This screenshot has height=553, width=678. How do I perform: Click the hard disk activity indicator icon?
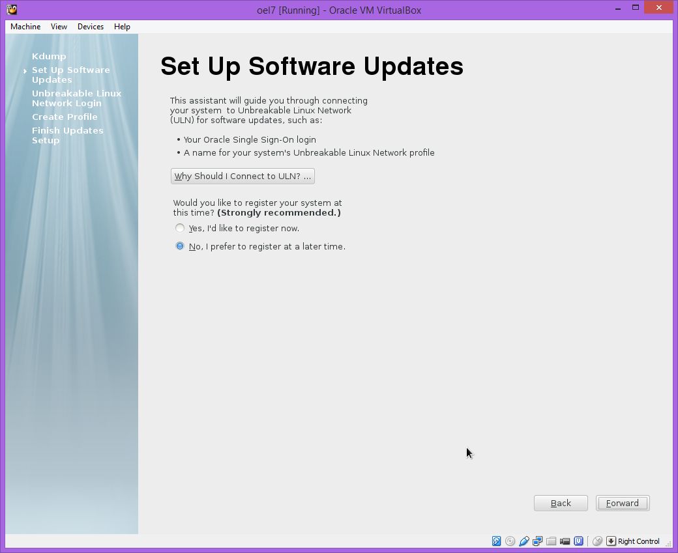[496, 541]
